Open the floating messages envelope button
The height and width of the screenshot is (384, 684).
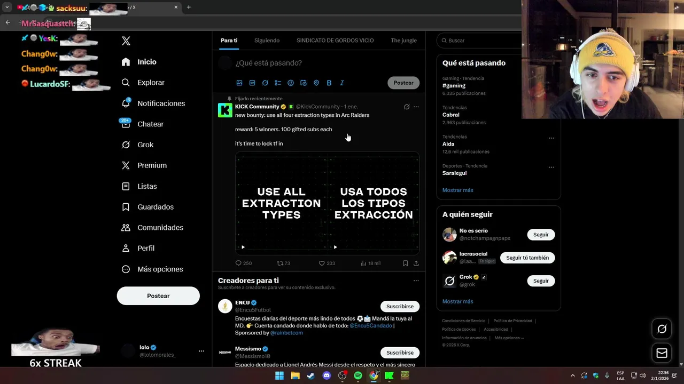pyautogui.click(x=662, y=353)
